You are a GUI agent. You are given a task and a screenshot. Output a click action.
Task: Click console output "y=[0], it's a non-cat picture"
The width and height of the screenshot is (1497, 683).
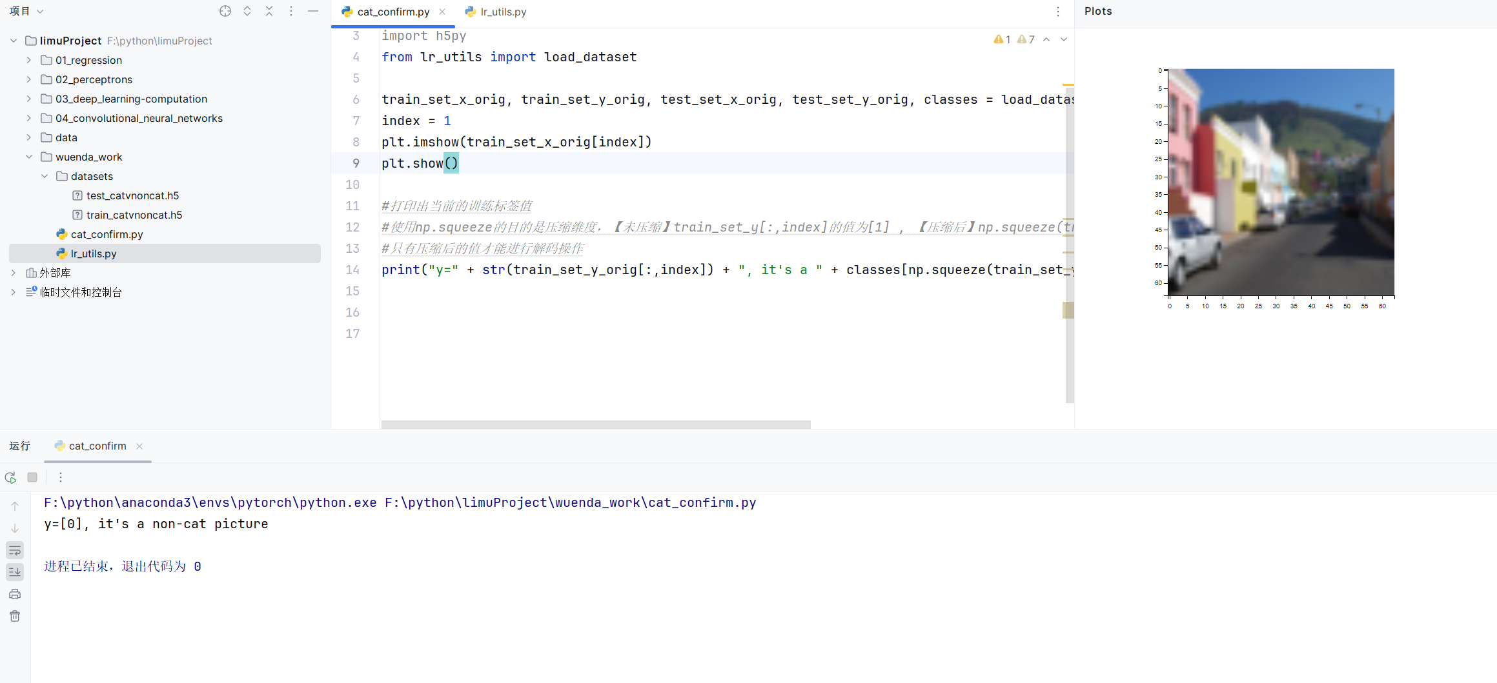(x=156, y=524)
